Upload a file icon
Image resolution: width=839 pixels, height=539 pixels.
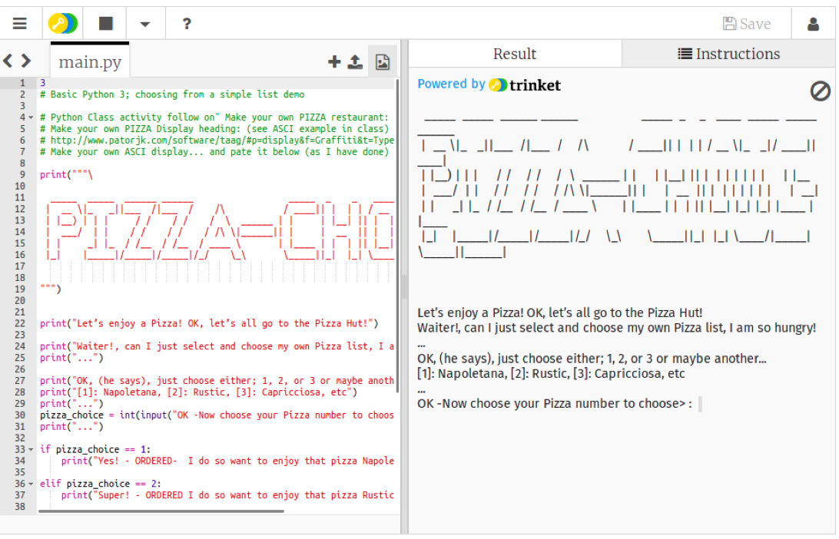click(355, 62)
